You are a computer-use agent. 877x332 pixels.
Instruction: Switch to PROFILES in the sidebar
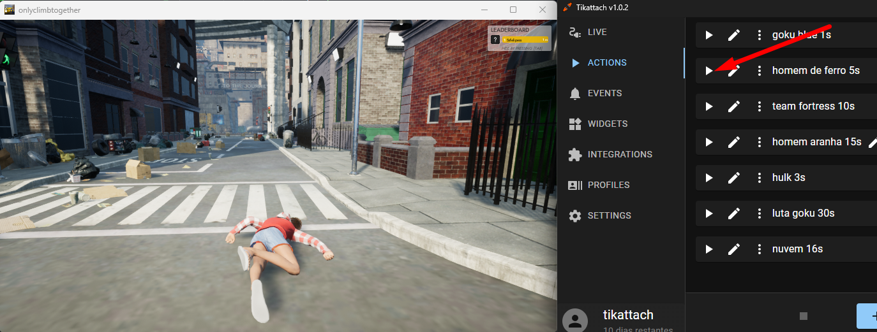pos(620,185)
